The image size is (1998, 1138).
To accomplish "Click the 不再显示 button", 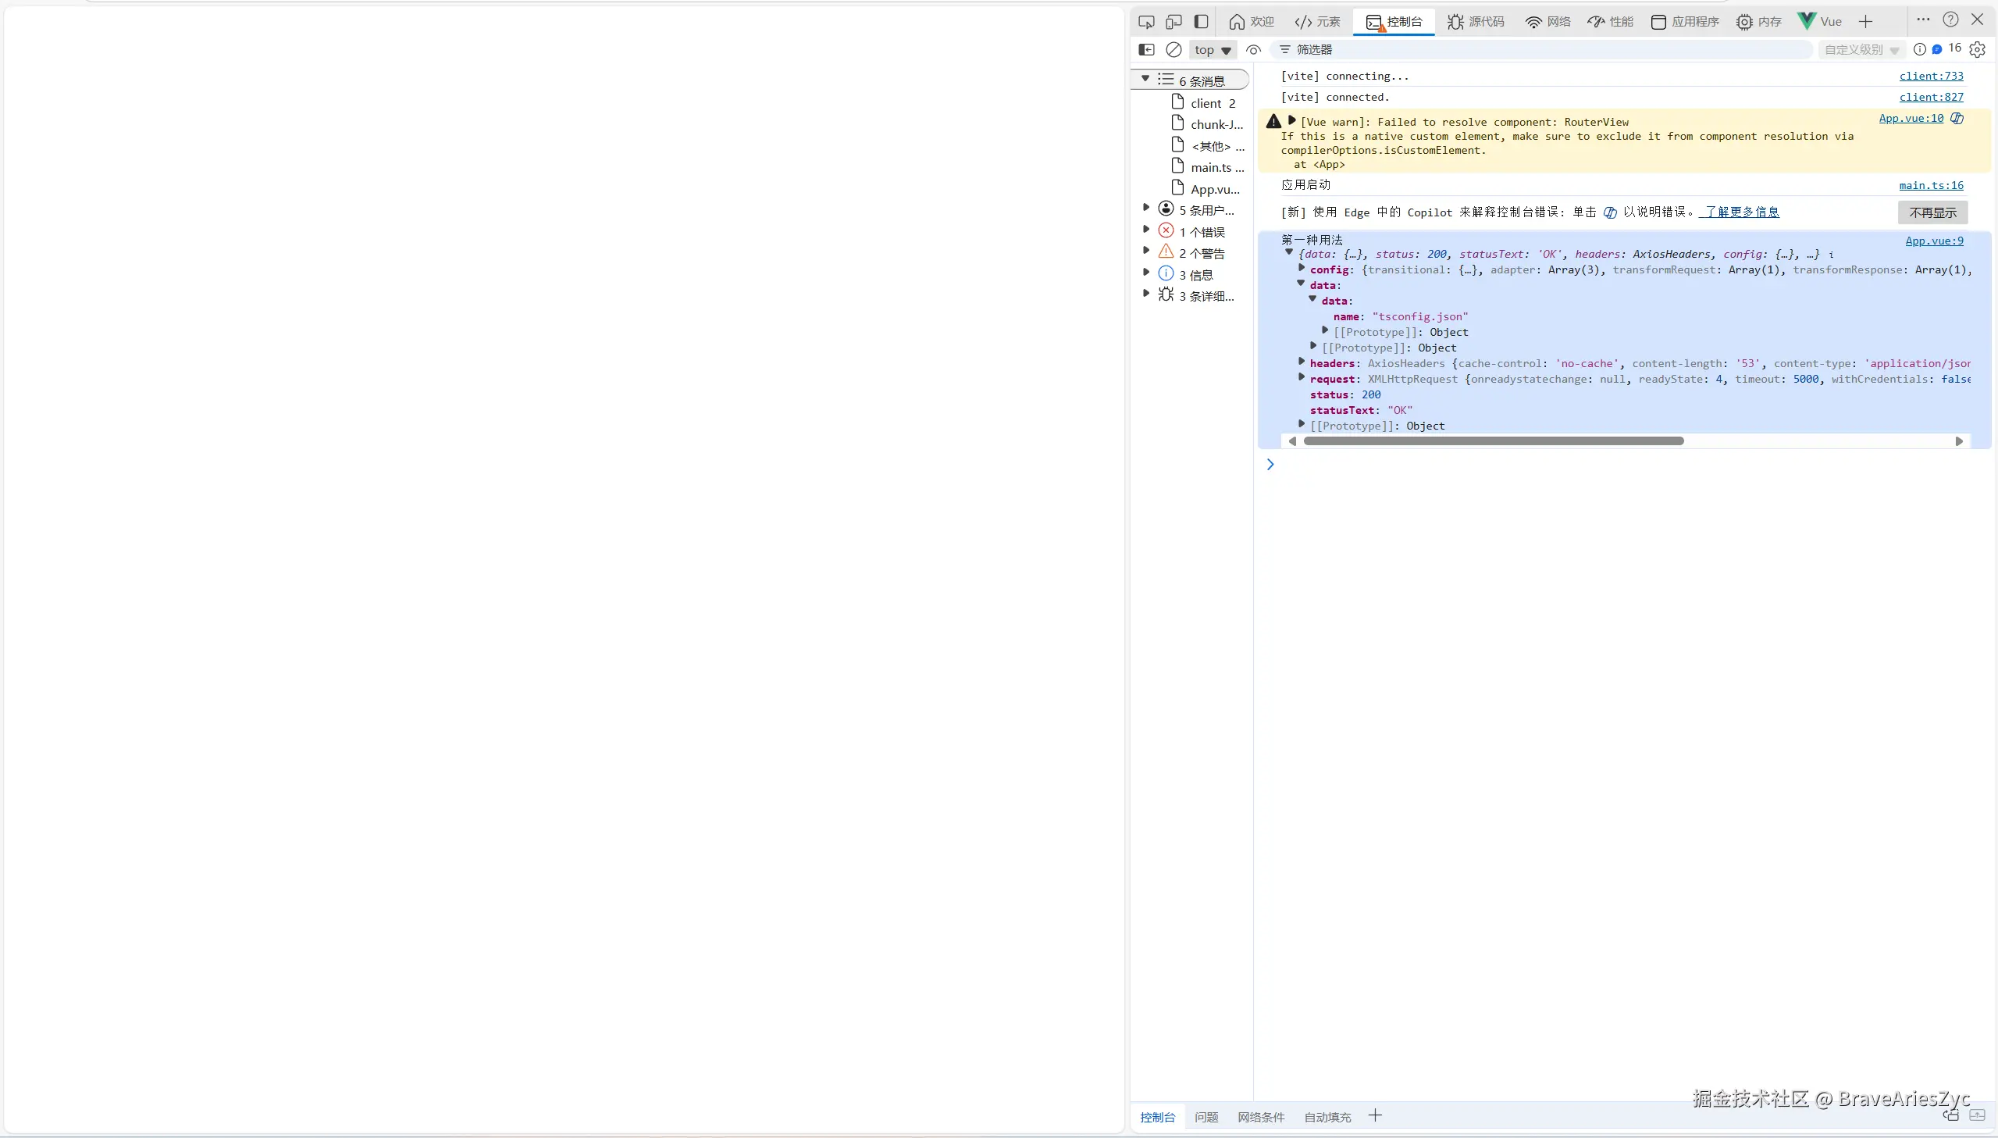I will click(x=1932, y=212).
